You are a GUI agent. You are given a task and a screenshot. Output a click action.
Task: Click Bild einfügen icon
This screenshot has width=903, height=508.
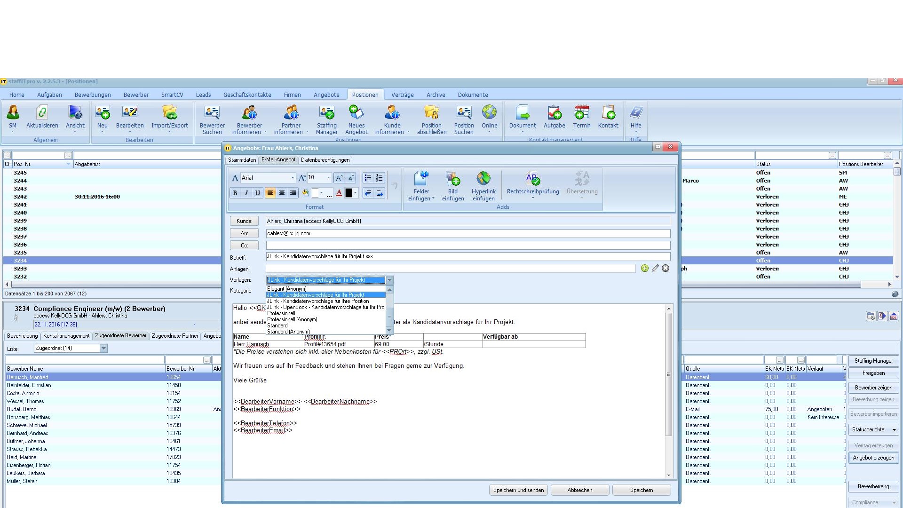tap(453, 186)
